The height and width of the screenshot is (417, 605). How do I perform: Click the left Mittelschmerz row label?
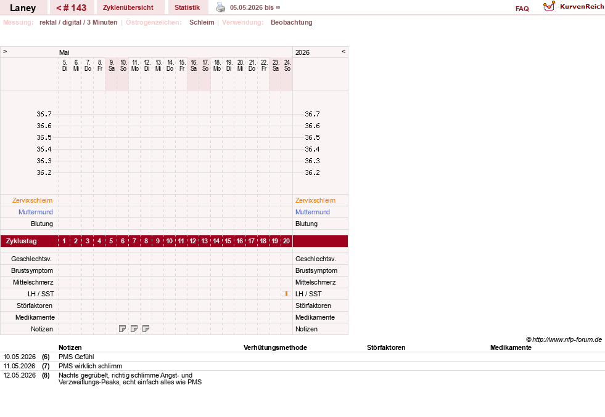[x=33, y=282]
